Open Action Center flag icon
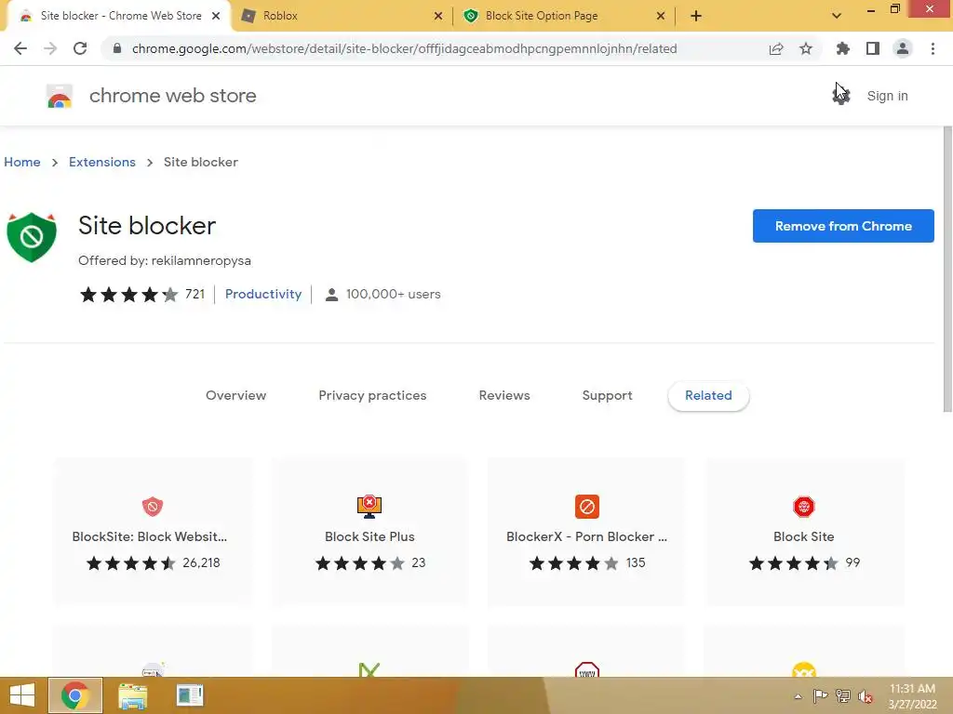This screenshot has width=953, height=714. click(x=821, y=696)
